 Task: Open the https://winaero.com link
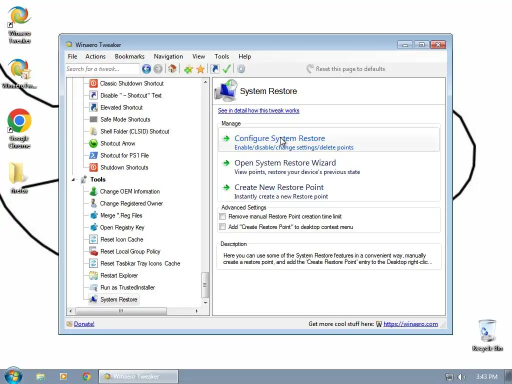point(410,324)
